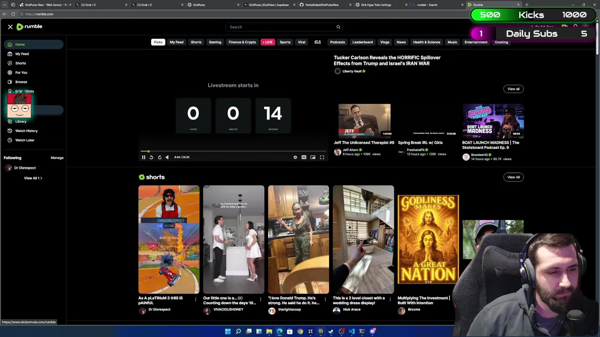Open Visual Studio Code from taskbar
Viewport: 600px width, 337px height.
[x=352, y=331]
